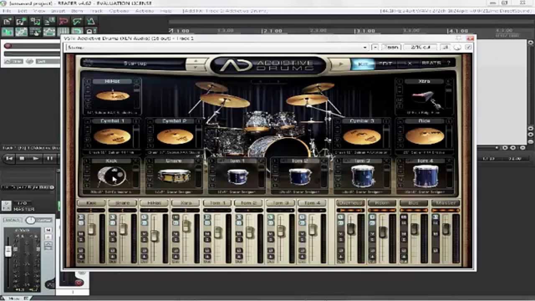This screenshot has width=535, height=301.
Task: Open the Ride kit piece selector
Action: [x=424, y=121]
